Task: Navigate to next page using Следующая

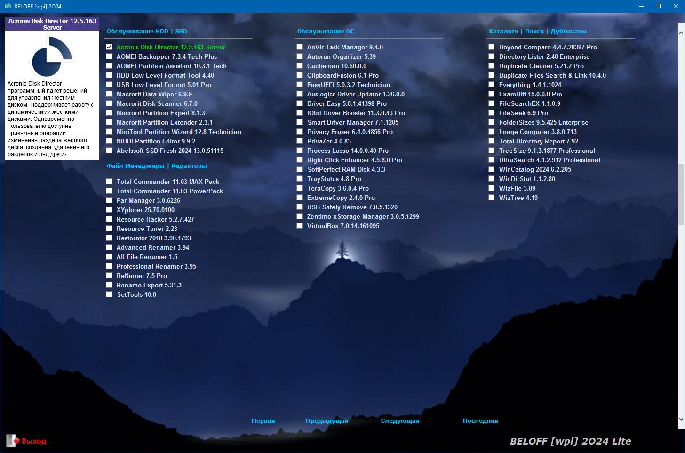Action: 400,421
